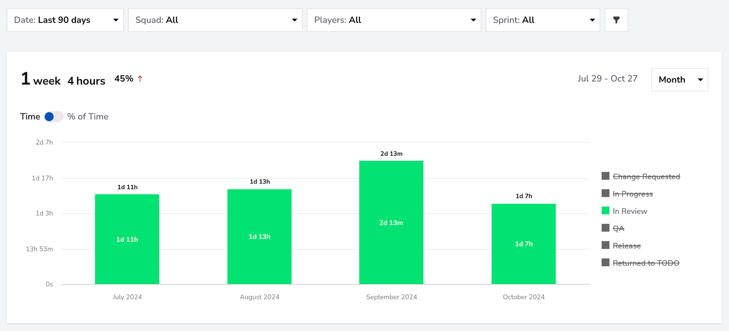The image size is (729, 331).
Task: Click the In Progress legend square
Action: [605, 193]
